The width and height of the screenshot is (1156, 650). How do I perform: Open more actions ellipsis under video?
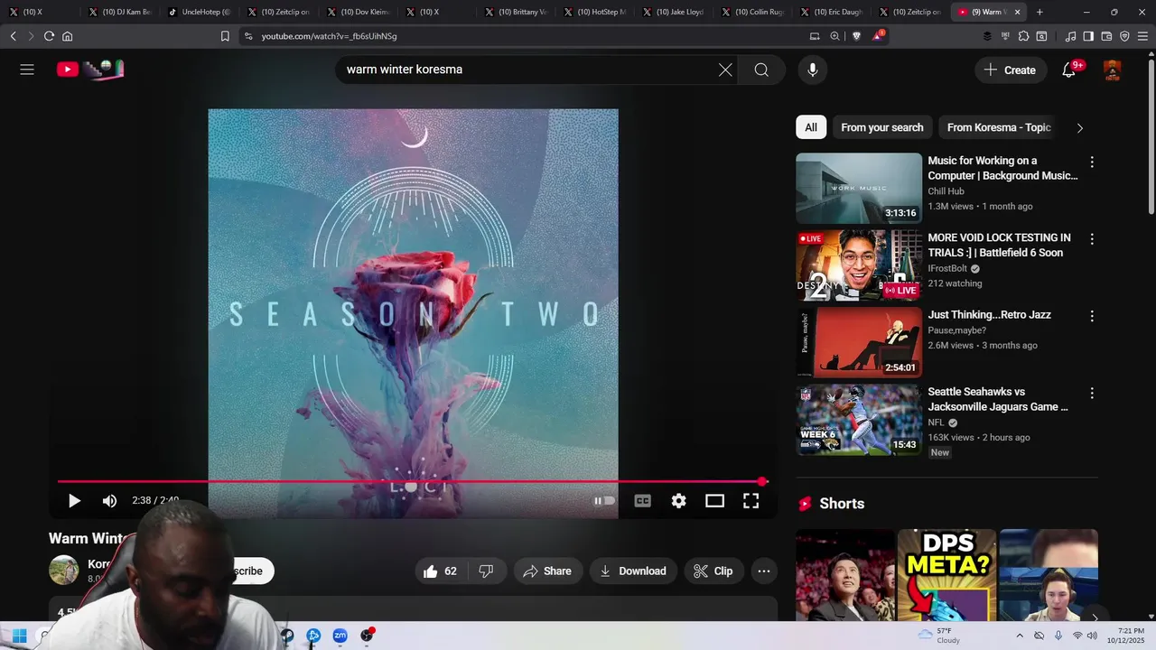tap(764, 571)
